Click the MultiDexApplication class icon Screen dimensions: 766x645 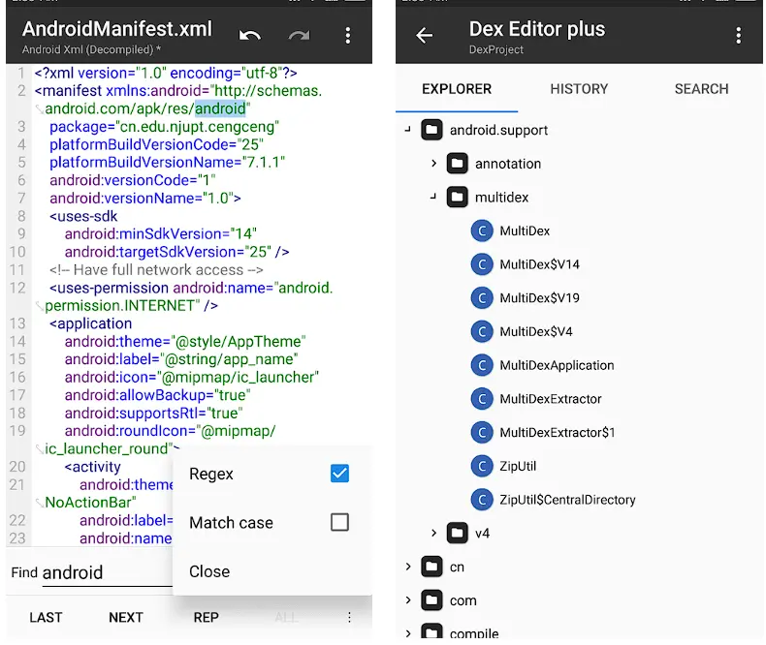coord(482,365)
